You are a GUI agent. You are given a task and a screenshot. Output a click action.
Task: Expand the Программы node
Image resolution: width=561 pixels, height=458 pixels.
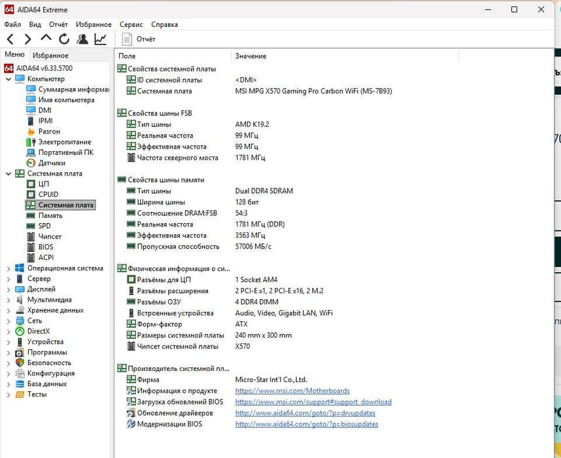(x=8, y=353)
